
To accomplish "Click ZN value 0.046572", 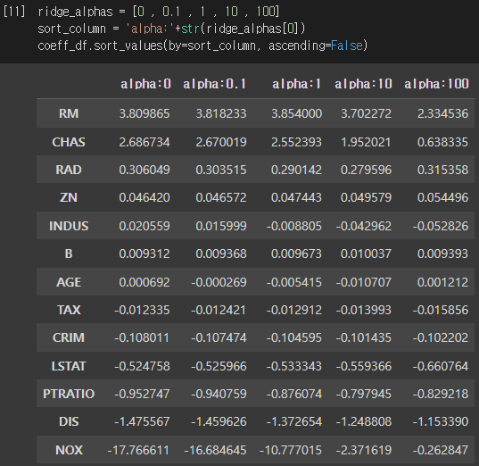I will coord(221,197).
